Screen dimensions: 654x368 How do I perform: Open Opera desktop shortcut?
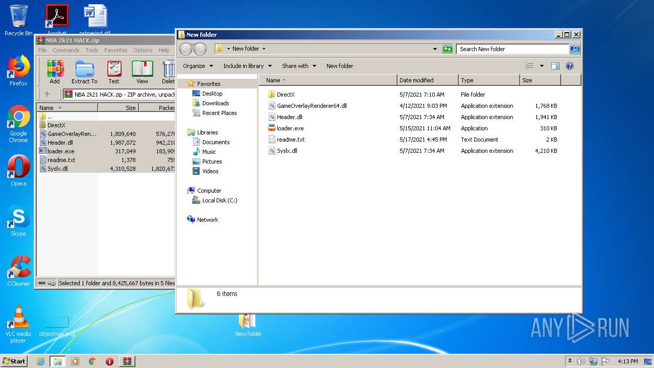(x=18, y=171)
